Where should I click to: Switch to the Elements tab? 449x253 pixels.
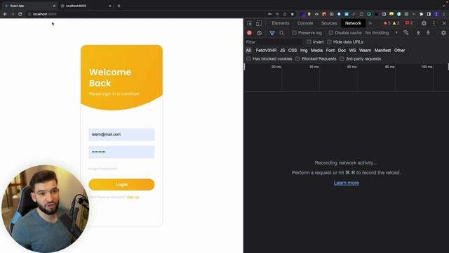(281, 23)
